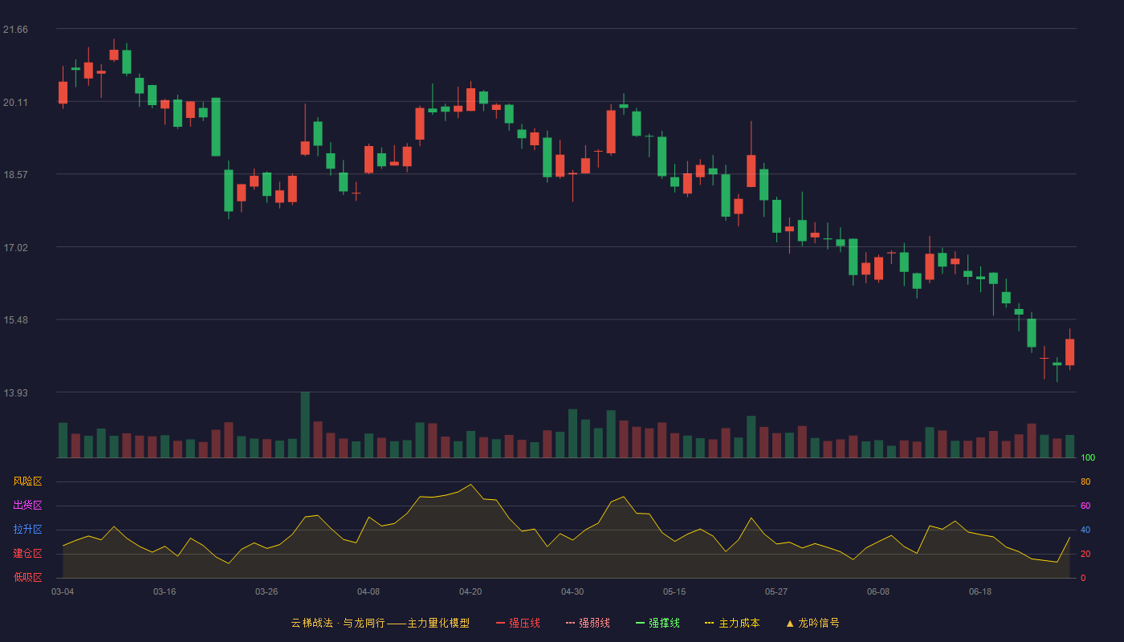Click the 13.93 price axis label
Image resolution: width=1124 pixels, height=642 pixels.
(15, 392)
